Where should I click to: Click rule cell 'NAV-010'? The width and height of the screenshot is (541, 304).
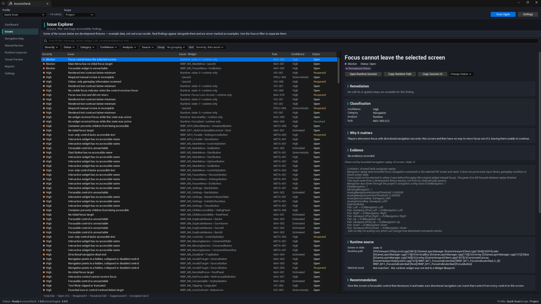279,95
